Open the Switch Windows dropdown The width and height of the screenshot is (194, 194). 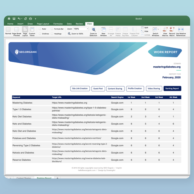(x=156, y=31)
